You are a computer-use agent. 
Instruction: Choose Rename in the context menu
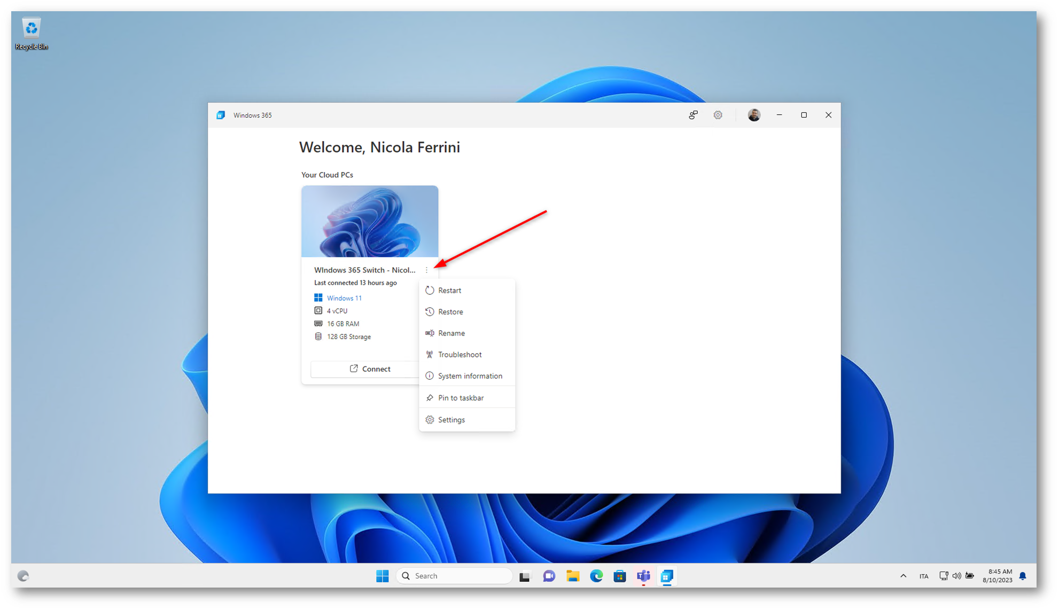point(451,333)
